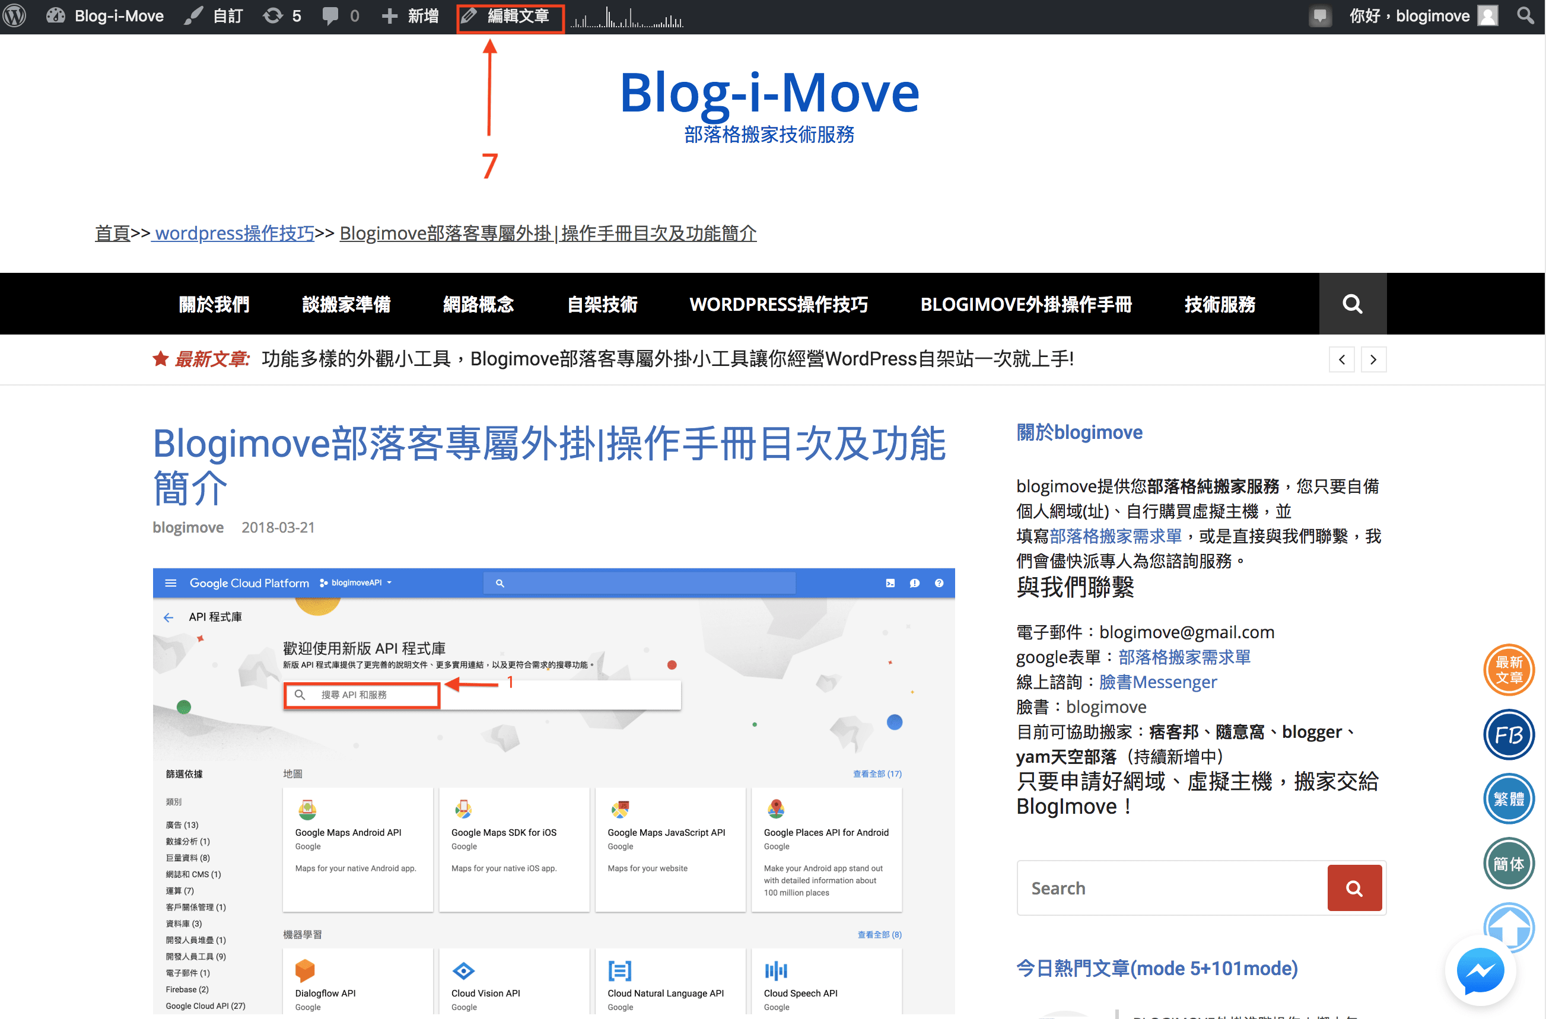Click the sidebar Search input field
The image size is (1546, 1019).
[x=1172, y=888]
